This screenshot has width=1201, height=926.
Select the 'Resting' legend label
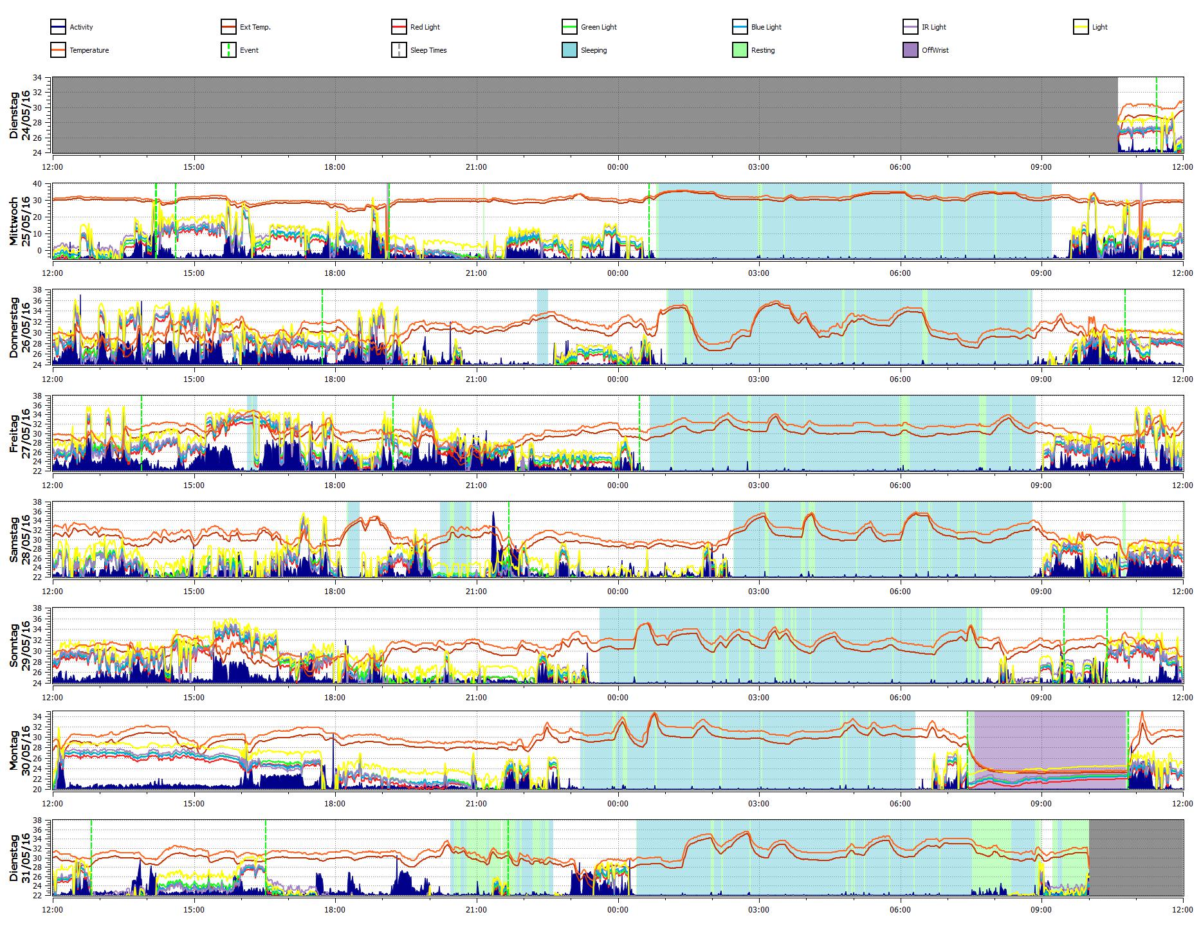(x=763, y=50)
